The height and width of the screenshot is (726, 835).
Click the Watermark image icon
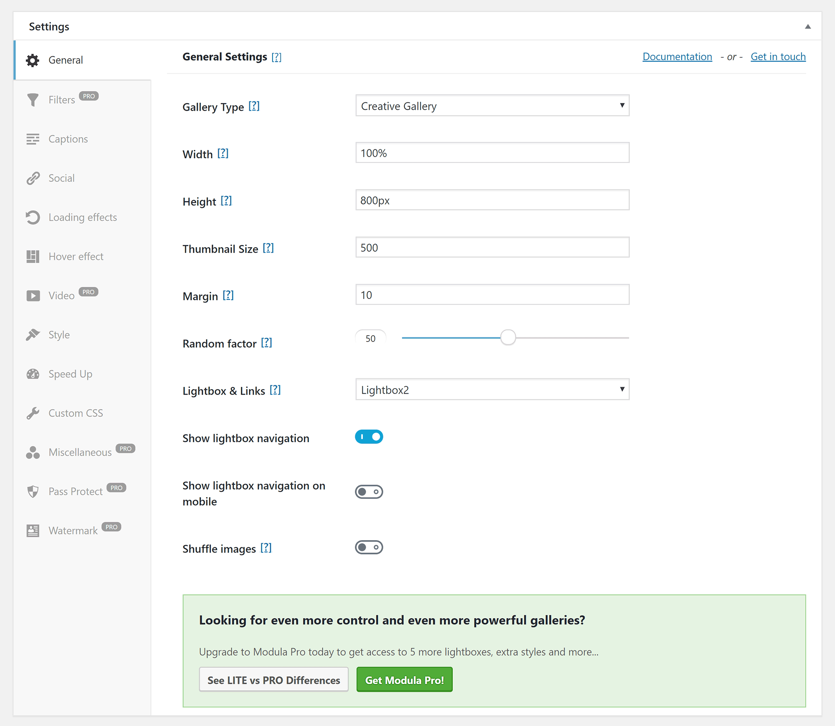coord(33,531)
